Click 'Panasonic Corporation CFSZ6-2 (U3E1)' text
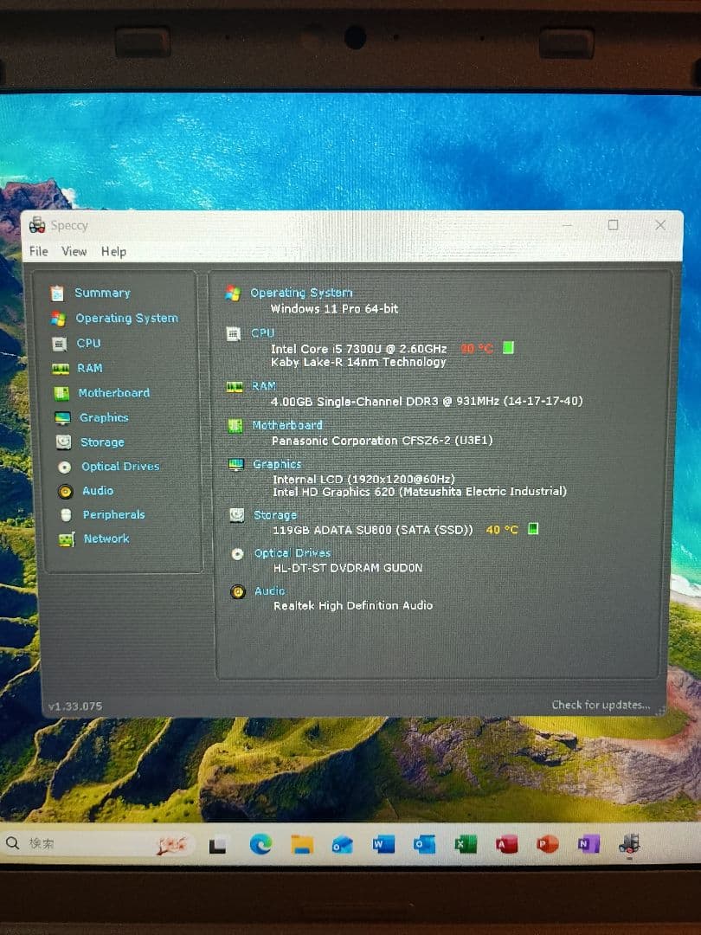Screen dimensions: 701x935 tap(383, 441)
